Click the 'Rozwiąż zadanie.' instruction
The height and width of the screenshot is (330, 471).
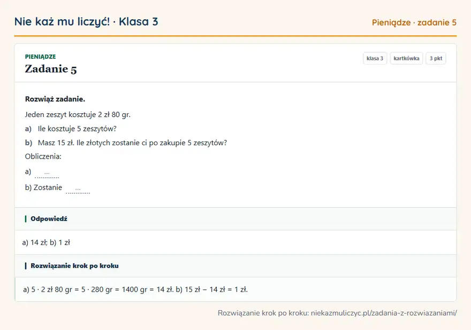(55, 99)
